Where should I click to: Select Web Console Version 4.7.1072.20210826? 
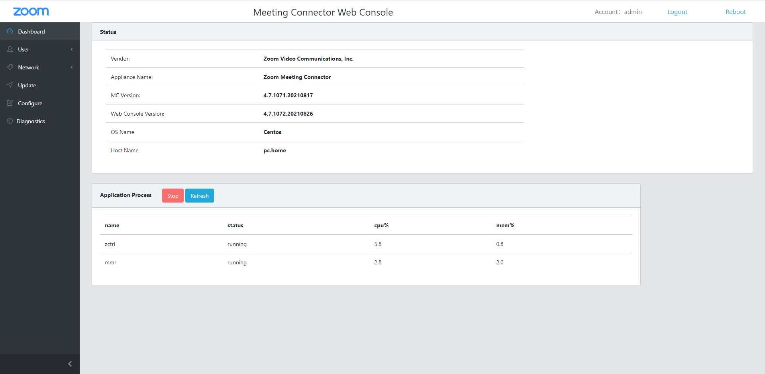(x=288, y=114)
